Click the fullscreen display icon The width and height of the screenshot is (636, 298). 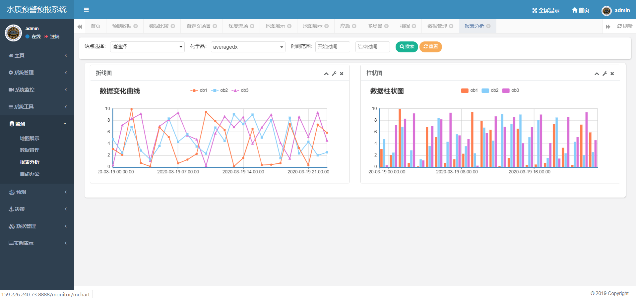[535, 10]
